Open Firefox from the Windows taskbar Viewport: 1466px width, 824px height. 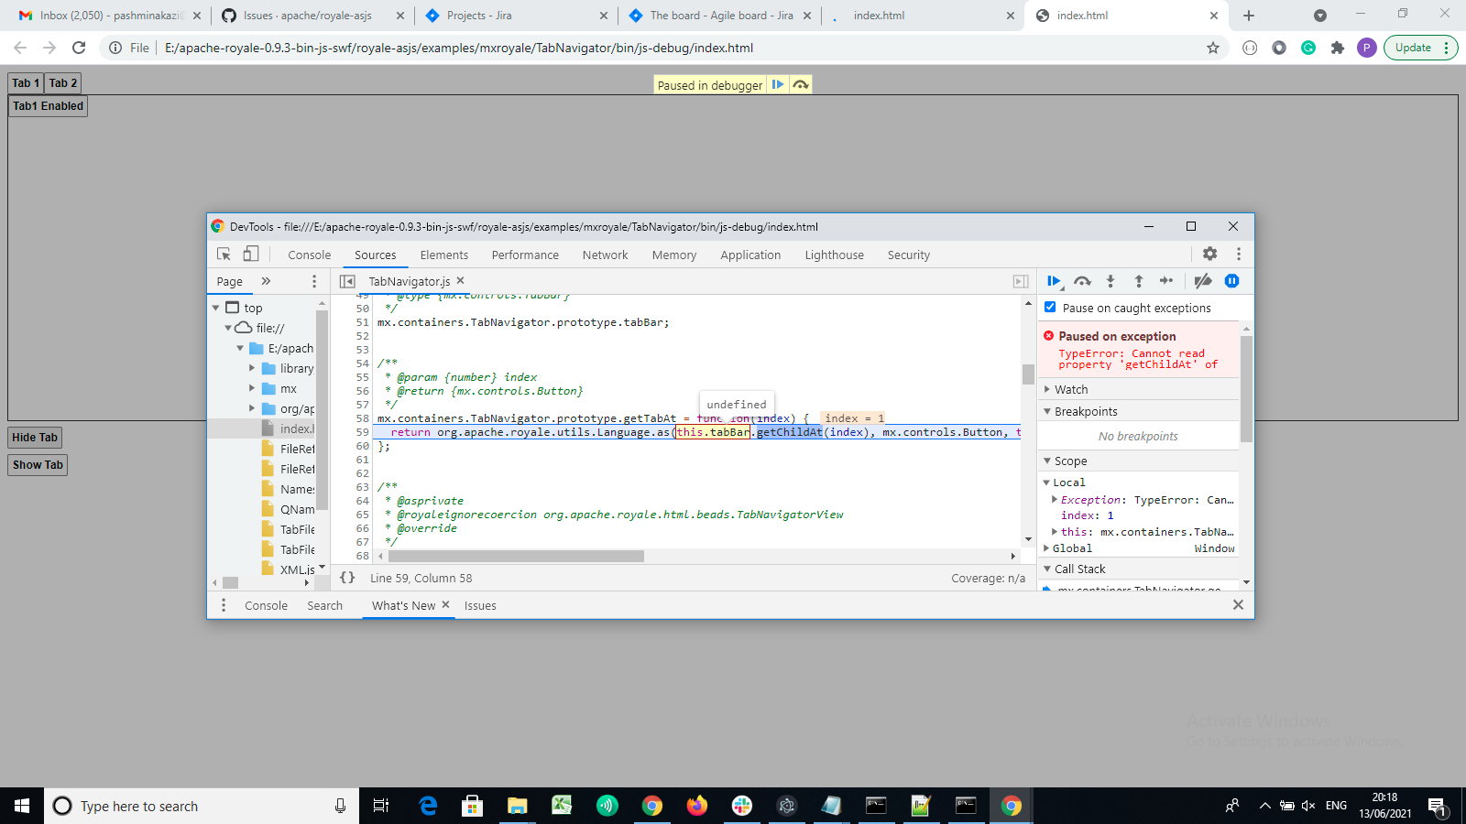697,806
